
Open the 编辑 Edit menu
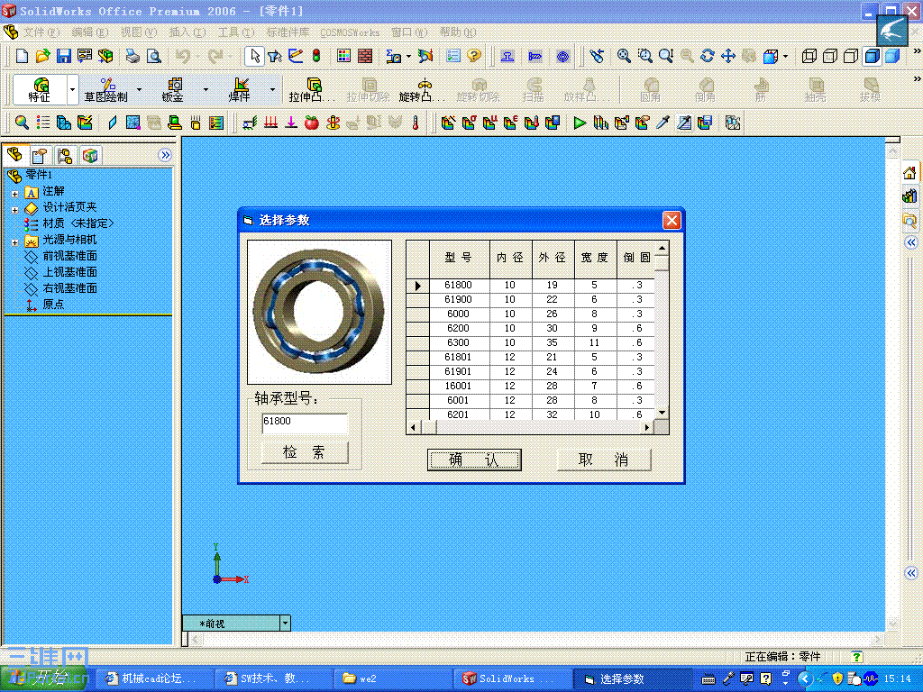tap(90, 32)
